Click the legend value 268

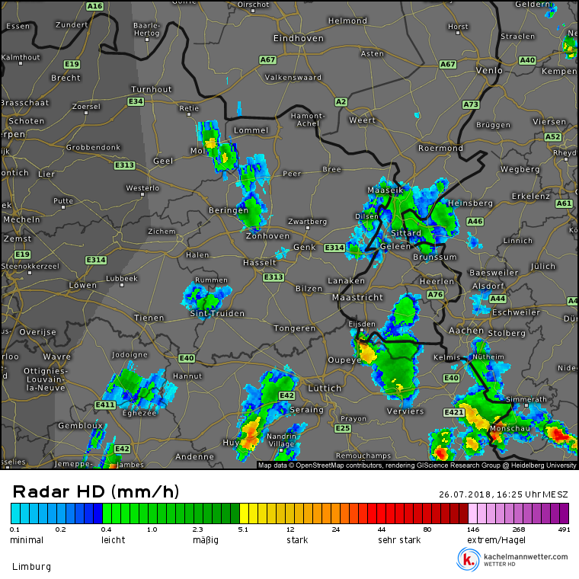tap(519, 529)
